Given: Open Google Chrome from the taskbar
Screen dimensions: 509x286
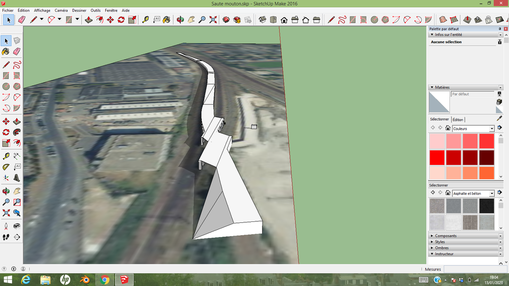Looking at the screenshot, I should 104,279.
